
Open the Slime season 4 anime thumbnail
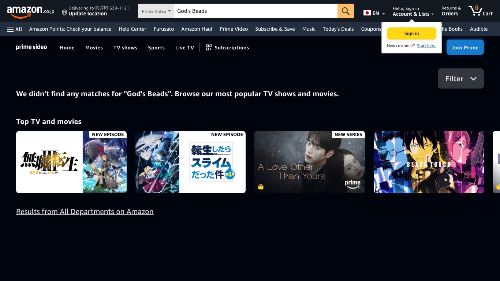[x=190, y=162]
